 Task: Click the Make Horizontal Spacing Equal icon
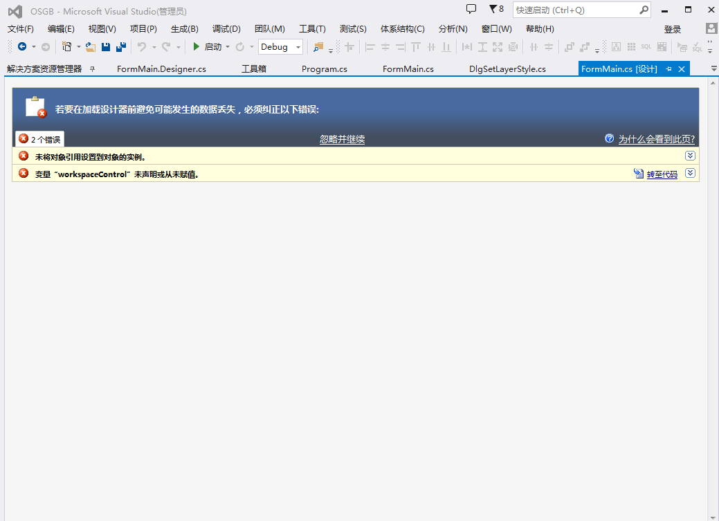(x=534, y=47)
